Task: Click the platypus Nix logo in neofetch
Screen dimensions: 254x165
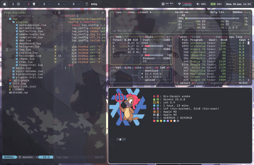Action: point(128,107)
